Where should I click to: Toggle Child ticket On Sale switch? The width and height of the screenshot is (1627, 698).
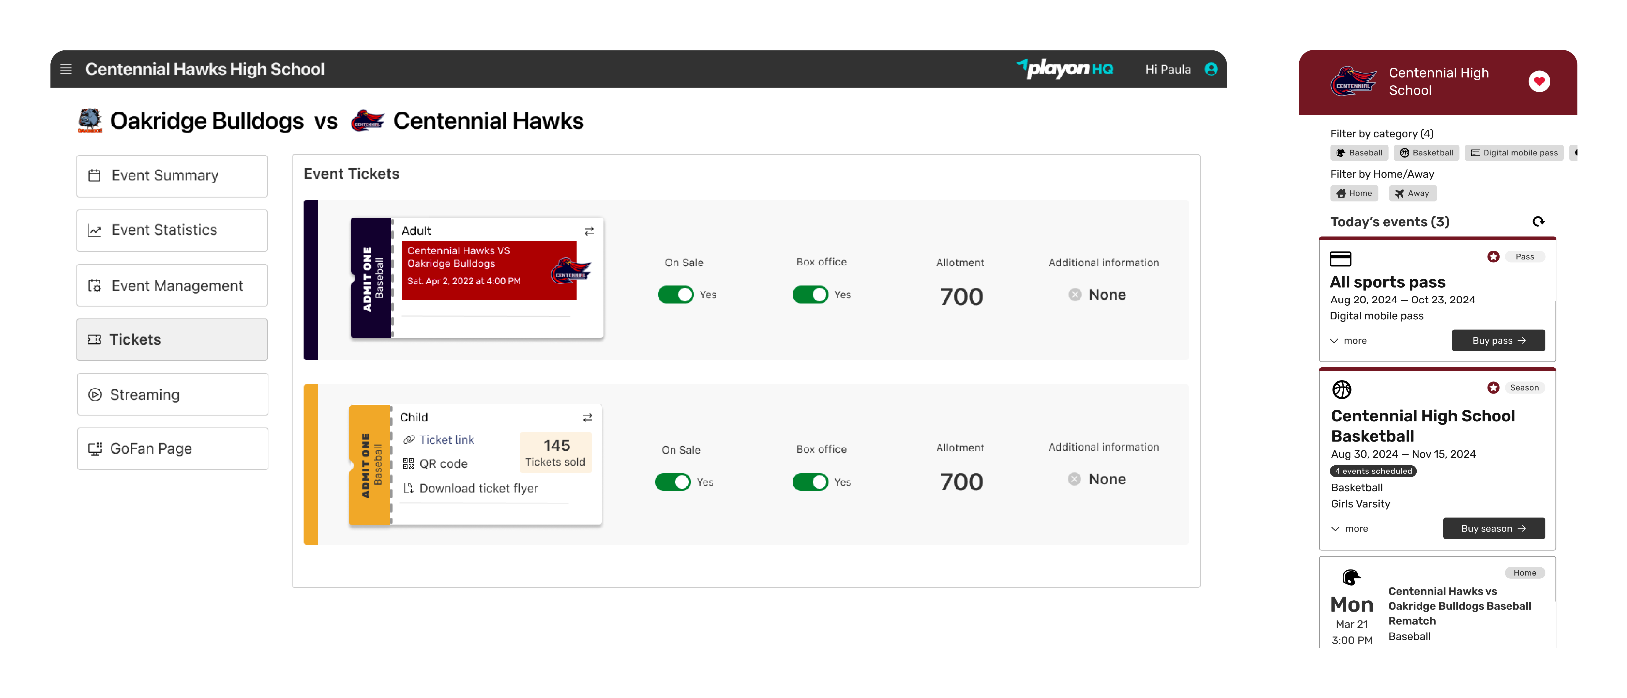pos(673,482)
